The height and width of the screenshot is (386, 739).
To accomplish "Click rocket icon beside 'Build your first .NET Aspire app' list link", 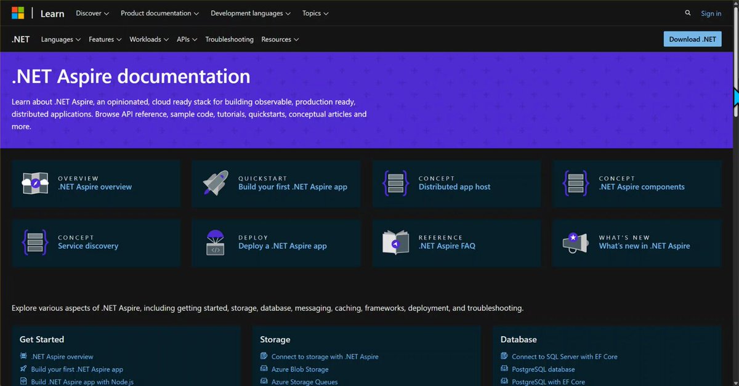I will click(23, 369).
